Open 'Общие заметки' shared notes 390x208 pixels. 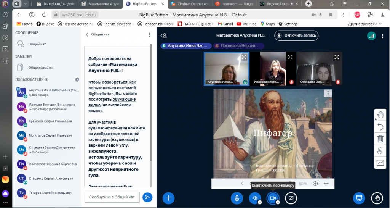(x=40, y=68)
